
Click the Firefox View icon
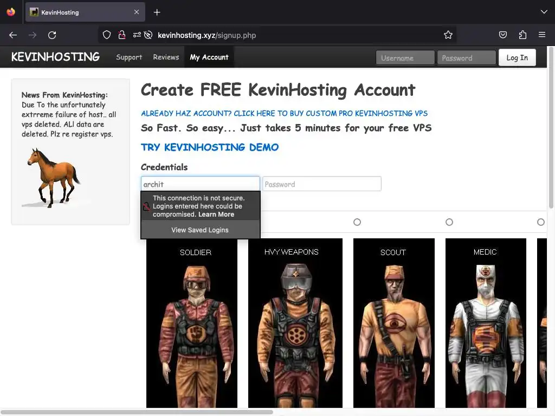click(x=11, y=12)
